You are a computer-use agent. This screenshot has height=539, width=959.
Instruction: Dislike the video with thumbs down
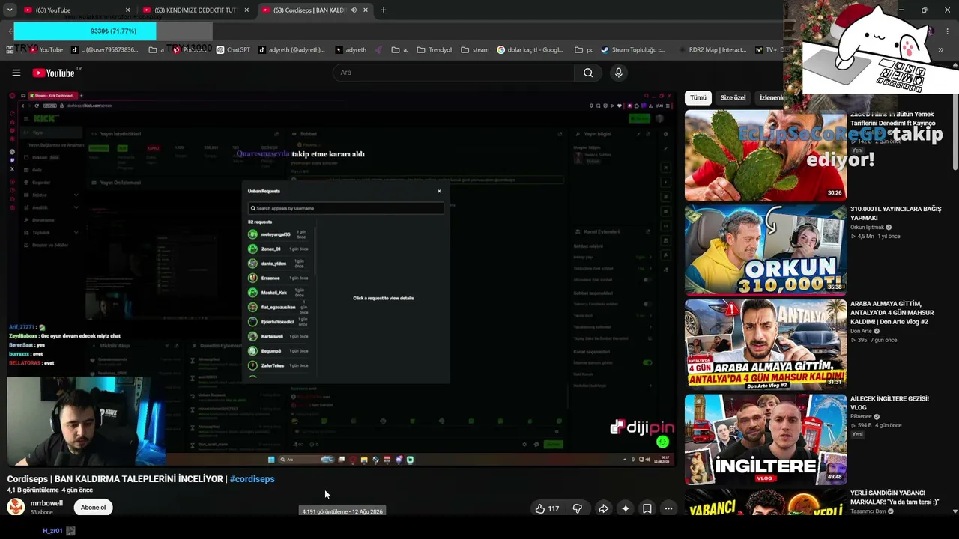pos(578,508)
